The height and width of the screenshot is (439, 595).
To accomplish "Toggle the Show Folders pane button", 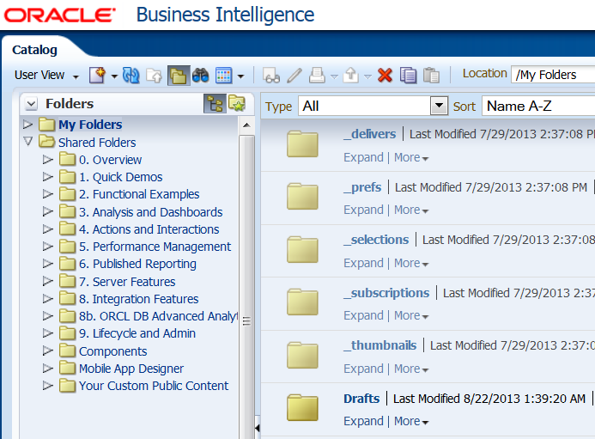I will pyautogui.click(x=179, y=76).
